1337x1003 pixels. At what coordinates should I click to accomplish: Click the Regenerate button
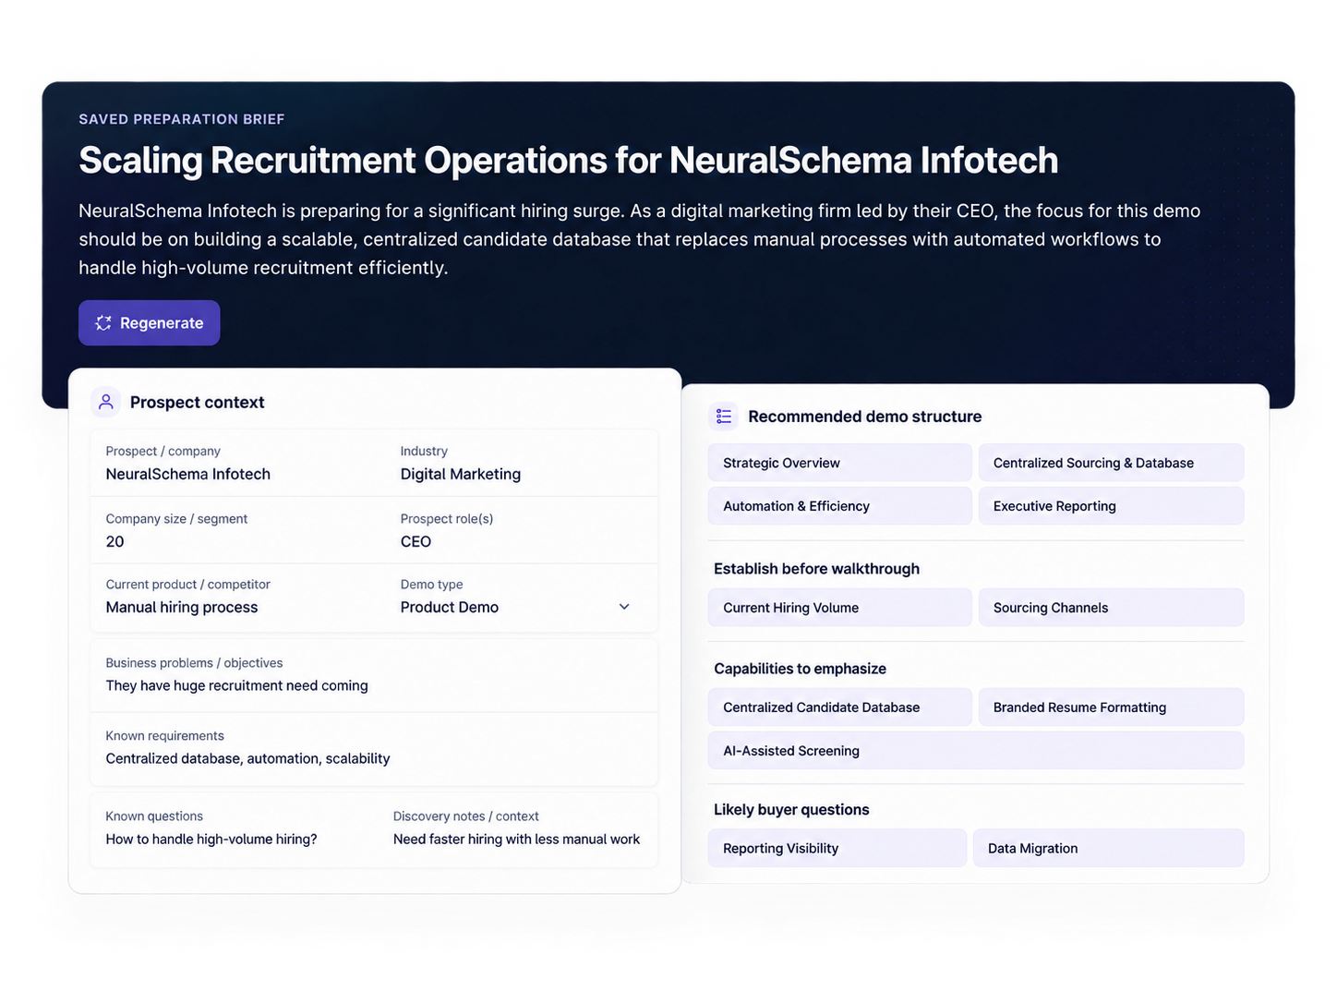tap(149, 323)
